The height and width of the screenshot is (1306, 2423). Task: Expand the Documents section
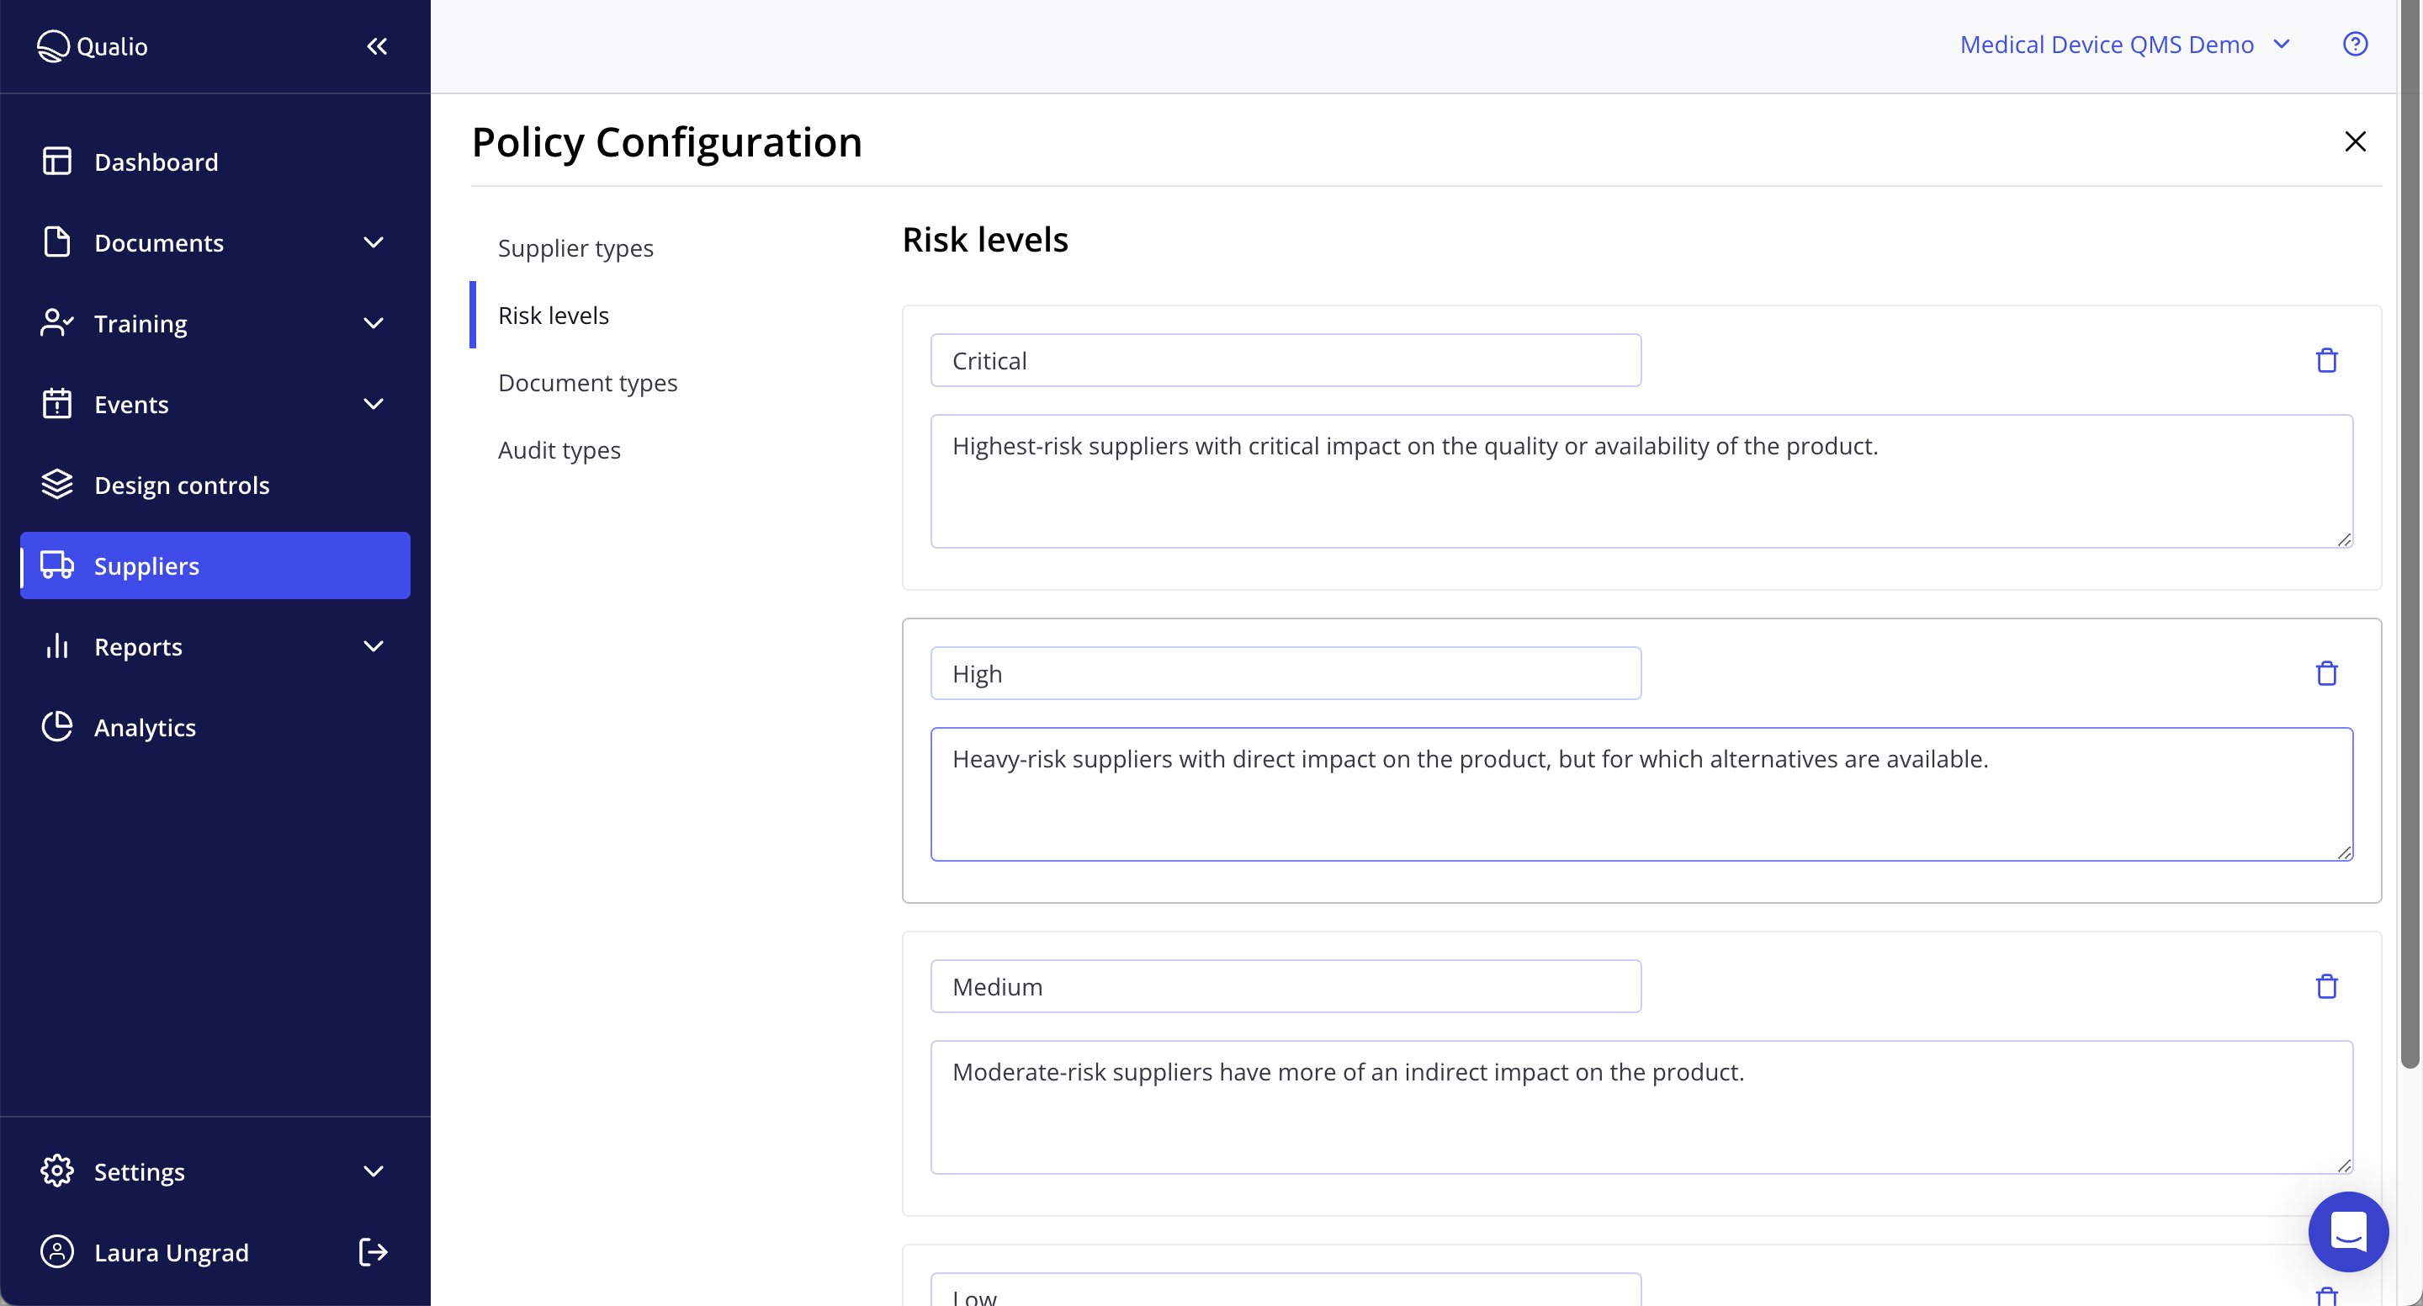[x=374, y=242]
